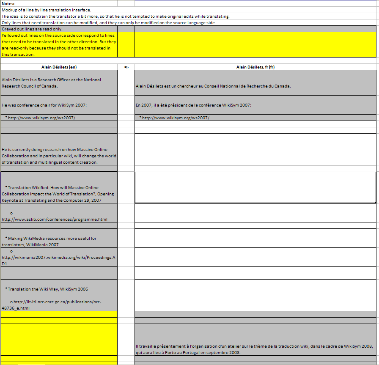This screenshot has height=365, width=379.
Task: Select the 'Greyed out lines are read only.' cell
Action: tap(59, 29)
